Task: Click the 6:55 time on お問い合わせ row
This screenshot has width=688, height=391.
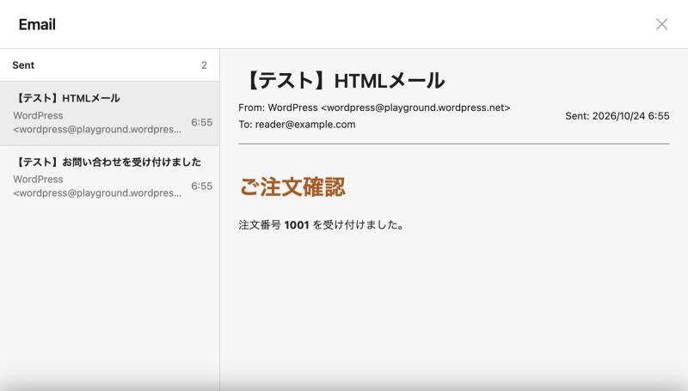Action: (x=202, y=186)
